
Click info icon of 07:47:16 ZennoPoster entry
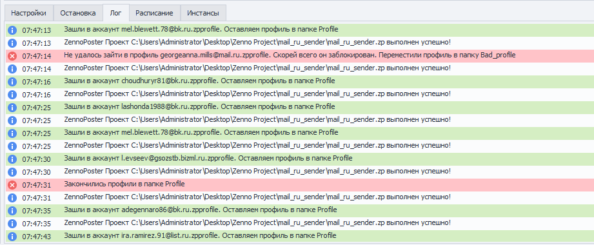pos(12,95)
